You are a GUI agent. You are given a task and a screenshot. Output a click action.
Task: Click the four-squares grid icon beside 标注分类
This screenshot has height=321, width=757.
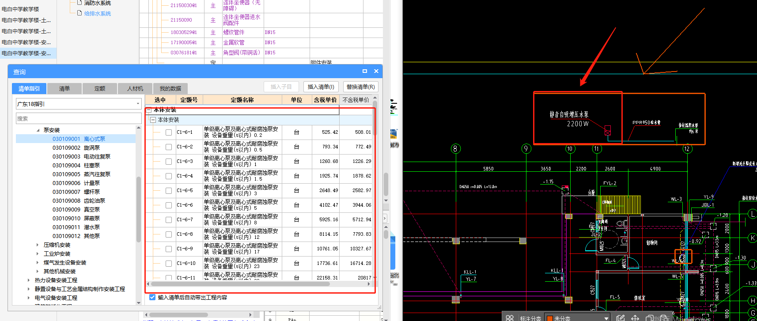pos(510,318)
